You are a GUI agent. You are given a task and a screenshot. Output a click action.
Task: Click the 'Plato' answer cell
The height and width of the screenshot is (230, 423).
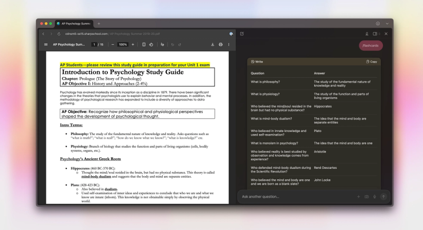(x=318, y=131)
